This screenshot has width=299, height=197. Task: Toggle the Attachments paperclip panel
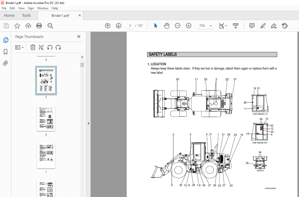pos(6,63)
